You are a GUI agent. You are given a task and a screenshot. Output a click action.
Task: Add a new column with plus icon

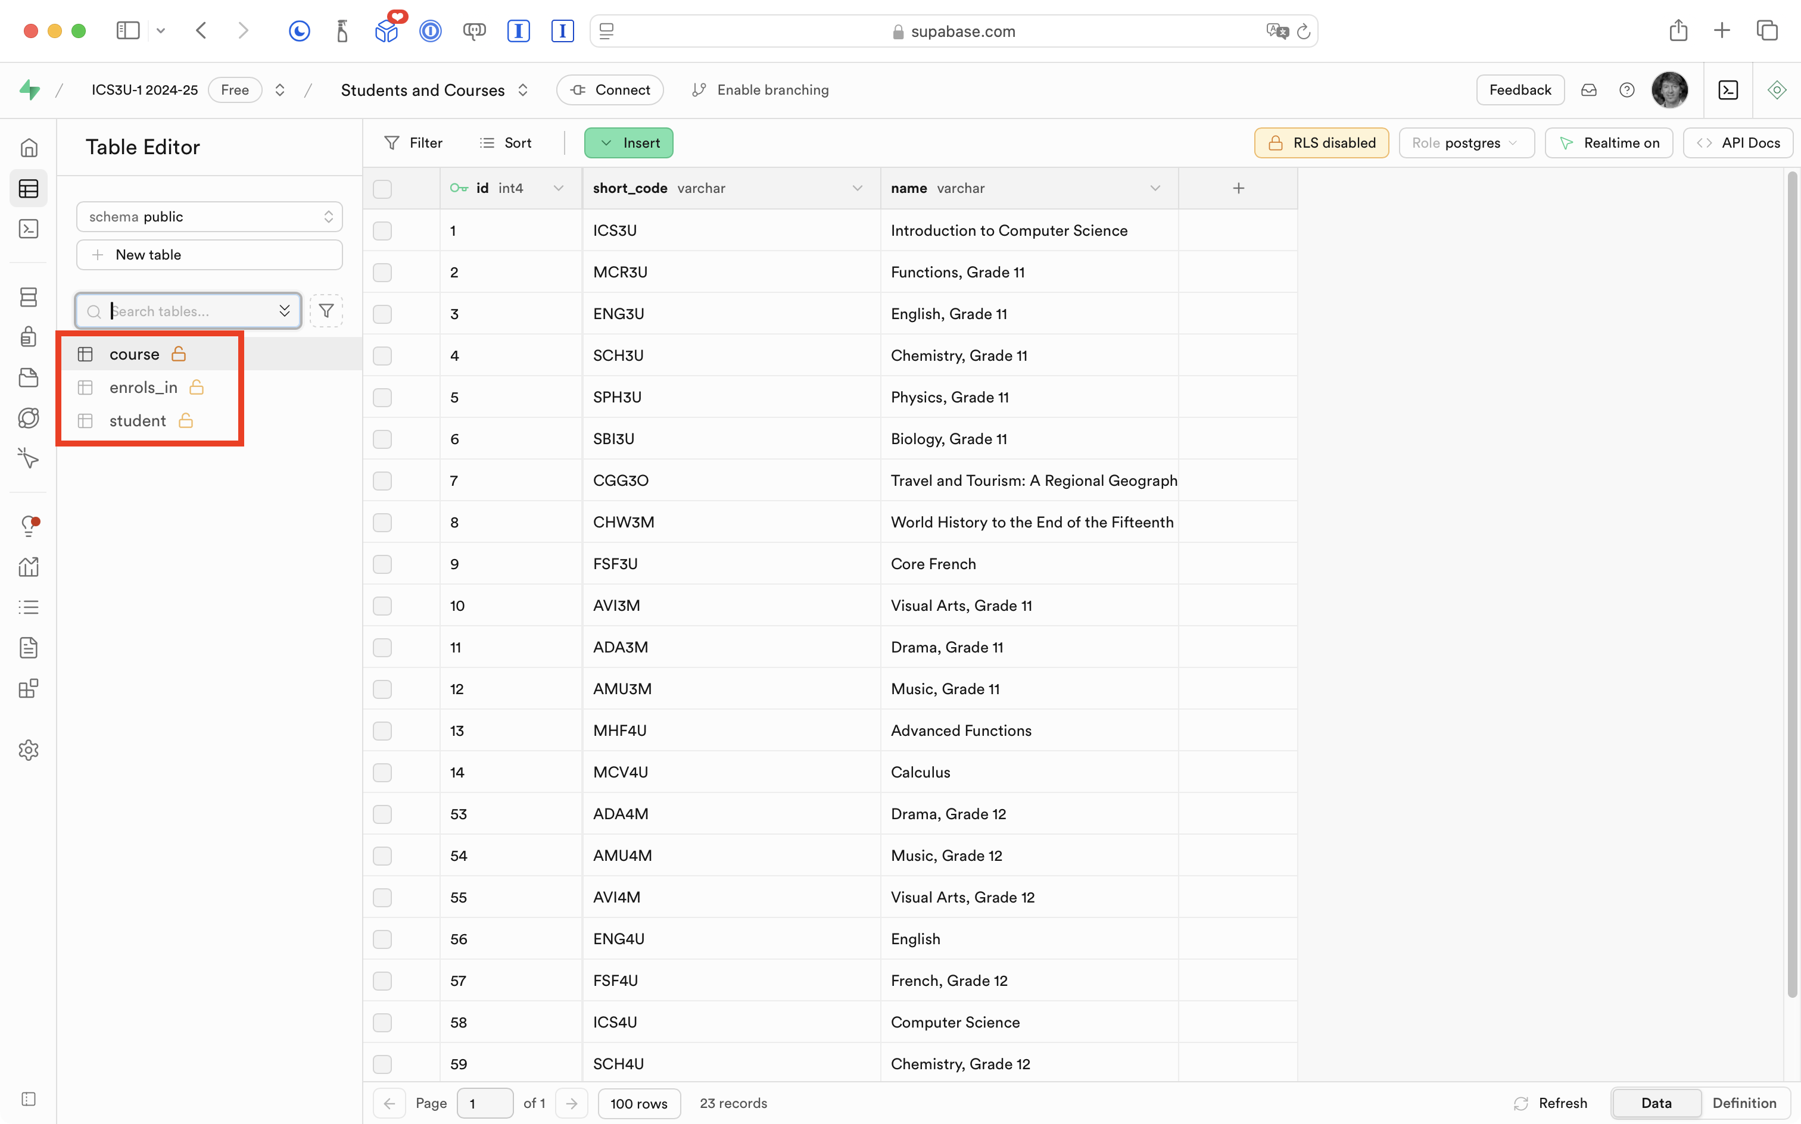pyautogui.click(x=1238, y=188)
